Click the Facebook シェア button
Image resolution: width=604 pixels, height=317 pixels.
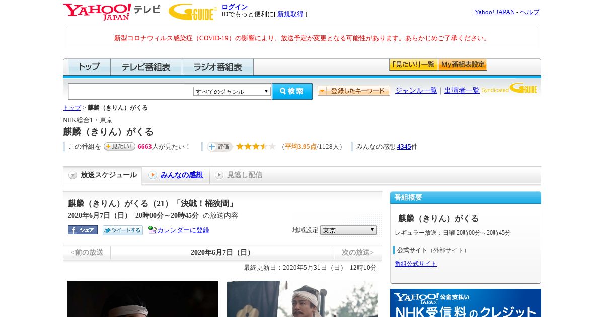point(83,230)
